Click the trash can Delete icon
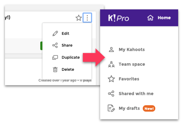This screenshot has height=125, width=182. pos(55,69)
